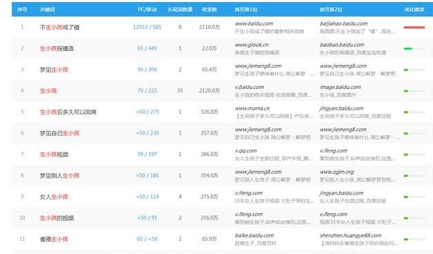The width and height of the screenshot is (433, 254).
Task: Click the index value <50 / 275
Action: 147,112
